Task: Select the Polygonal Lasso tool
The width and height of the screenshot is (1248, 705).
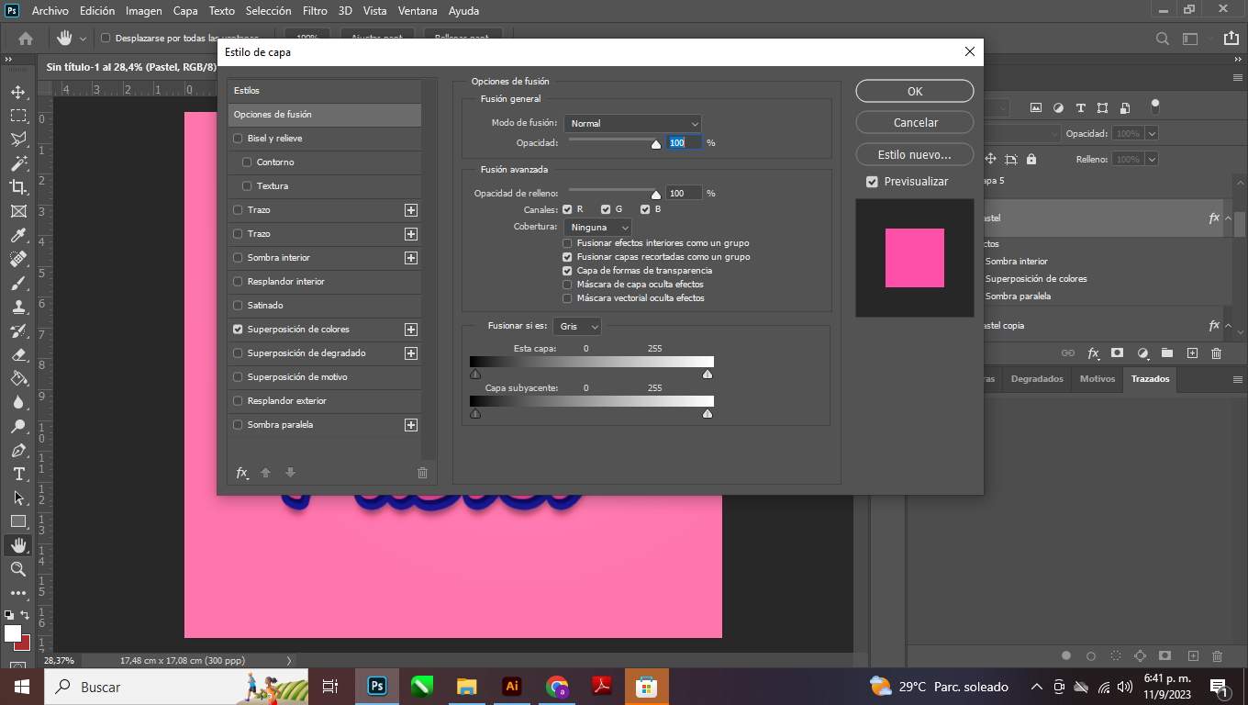Action: pos(18,140)
